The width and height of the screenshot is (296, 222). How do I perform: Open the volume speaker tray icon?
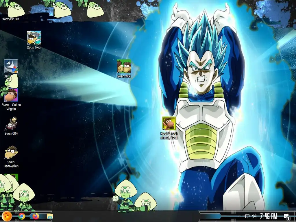254,216
